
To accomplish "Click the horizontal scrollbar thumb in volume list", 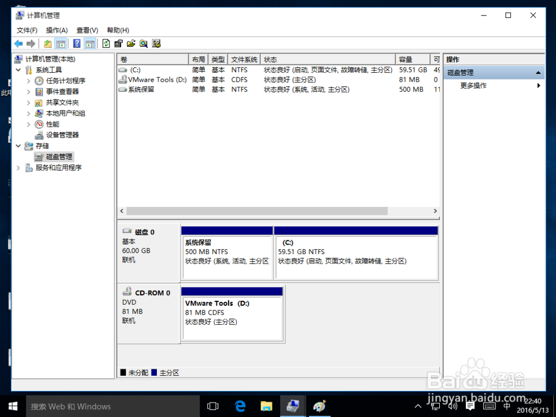I will (x=257, y=211).
